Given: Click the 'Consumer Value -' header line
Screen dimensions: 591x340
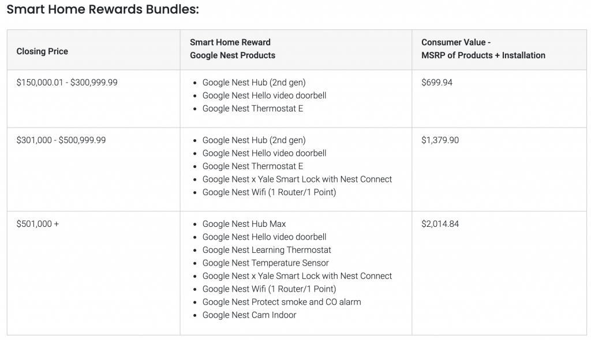Looking at the screenshot, I should 456,42.
